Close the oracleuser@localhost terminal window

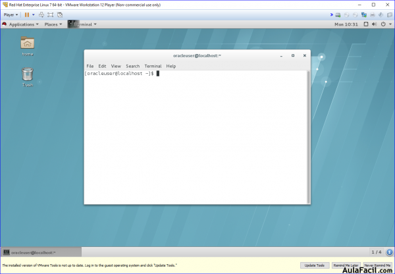pyautogui.click(x=305, y=55)
